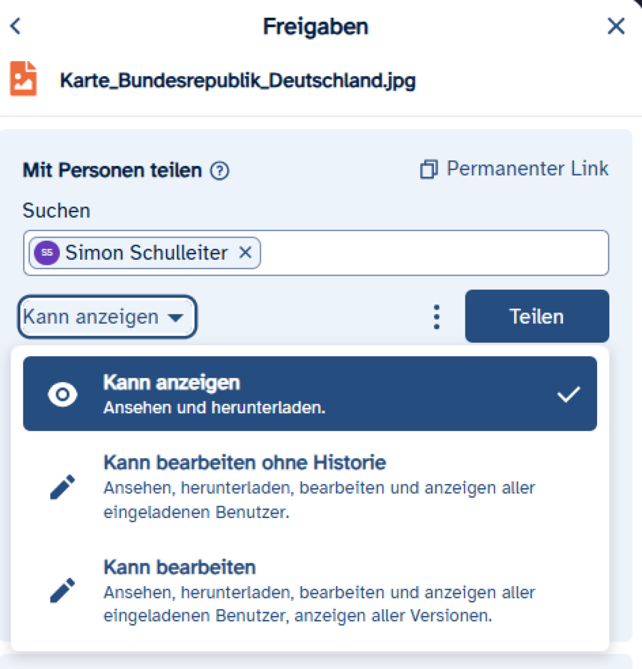Click pencil icon for Kann bearbeiten ohne Historie

coord(63,487)
